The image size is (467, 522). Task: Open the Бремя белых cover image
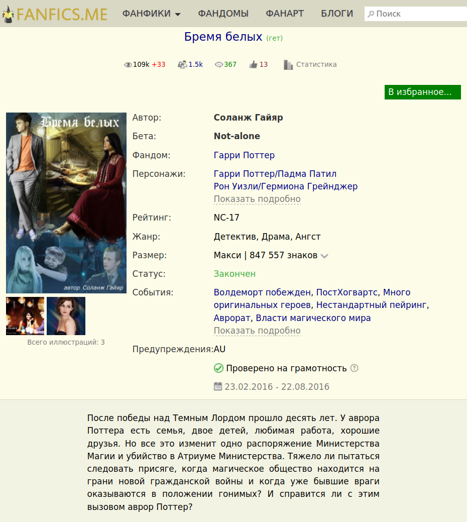point(66,203)
